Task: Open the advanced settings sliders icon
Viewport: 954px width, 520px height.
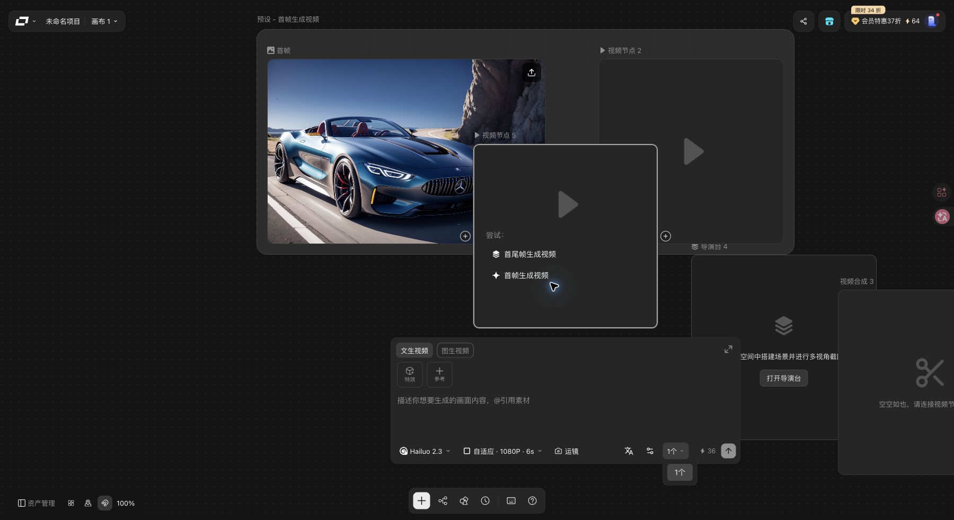Action: click(x=650, y=451)
